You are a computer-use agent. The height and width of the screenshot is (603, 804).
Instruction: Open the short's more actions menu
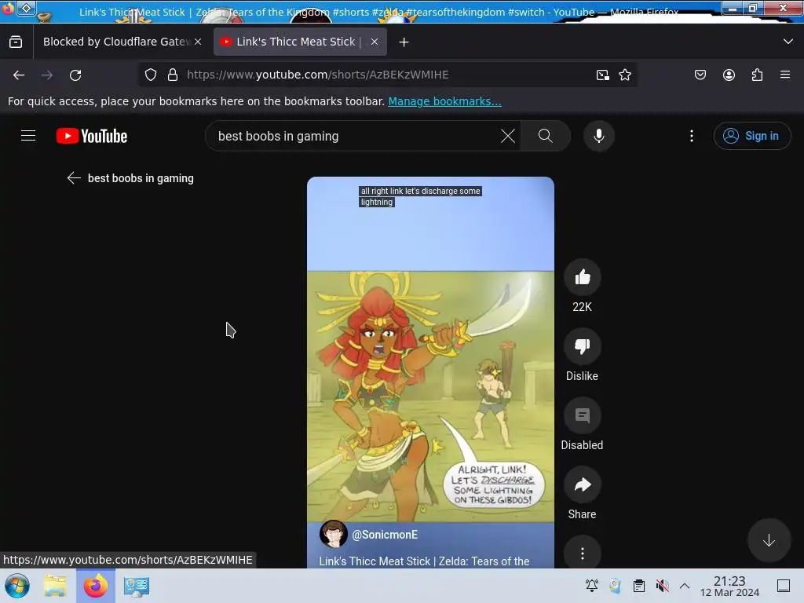[583, 554]
